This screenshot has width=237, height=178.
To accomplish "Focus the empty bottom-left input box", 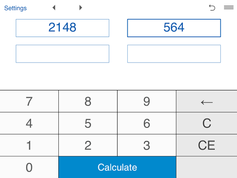I will coord(62,54).
